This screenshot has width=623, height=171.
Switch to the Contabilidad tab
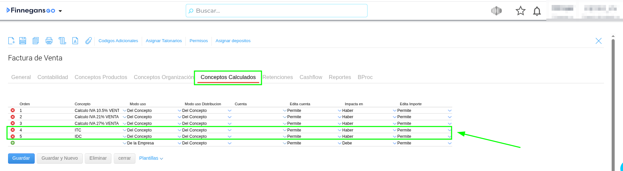[53, 77]
